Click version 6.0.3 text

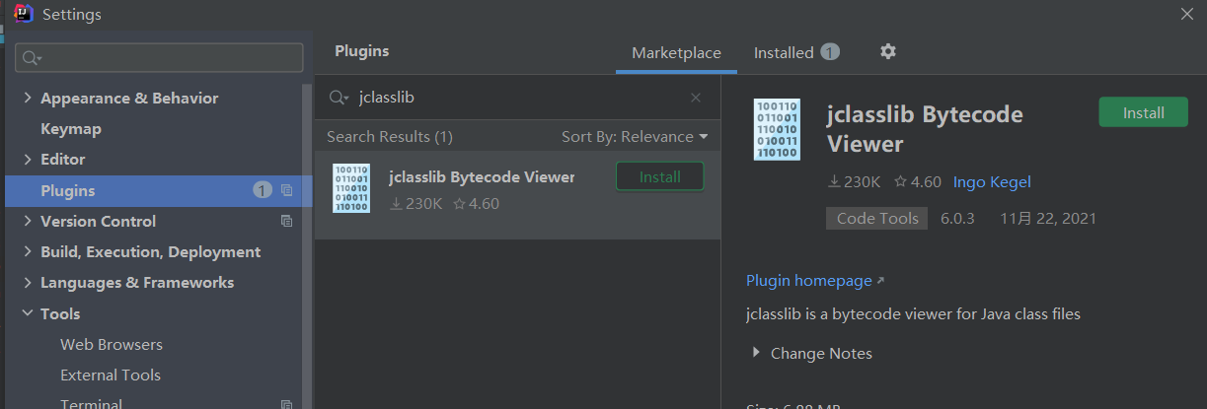click(957, 219)
